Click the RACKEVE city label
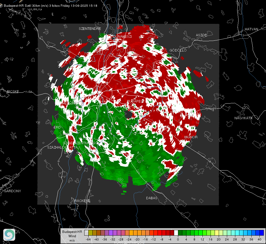266x244 pixels. pyautogui.click(x=82, y=201)
